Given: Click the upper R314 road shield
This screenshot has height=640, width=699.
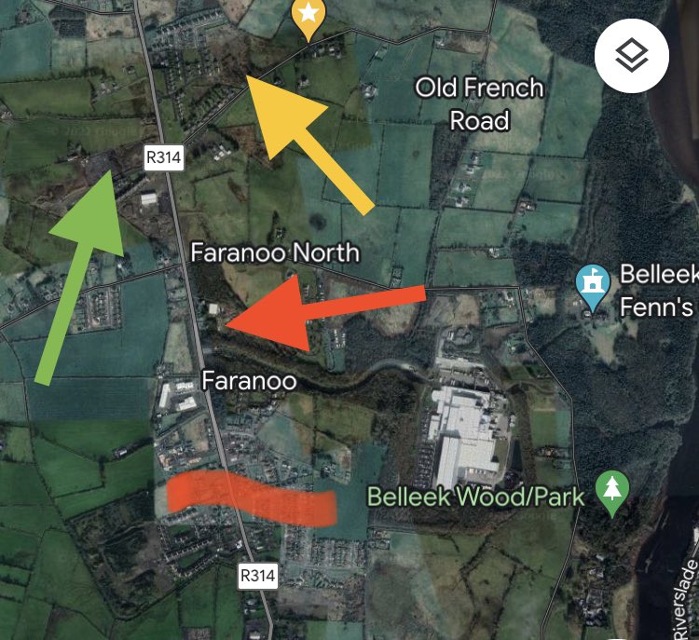Looking at the screenshot, I should (164, 157).
